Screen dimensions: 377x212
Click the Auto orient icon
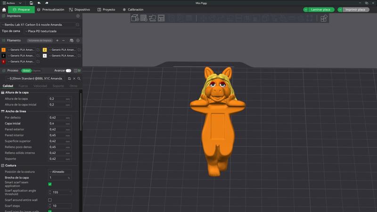pos(152,18)
